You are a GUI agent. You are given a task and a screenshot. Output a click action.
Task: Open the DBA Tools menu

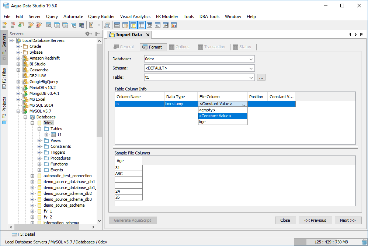[x=209, y=17]
